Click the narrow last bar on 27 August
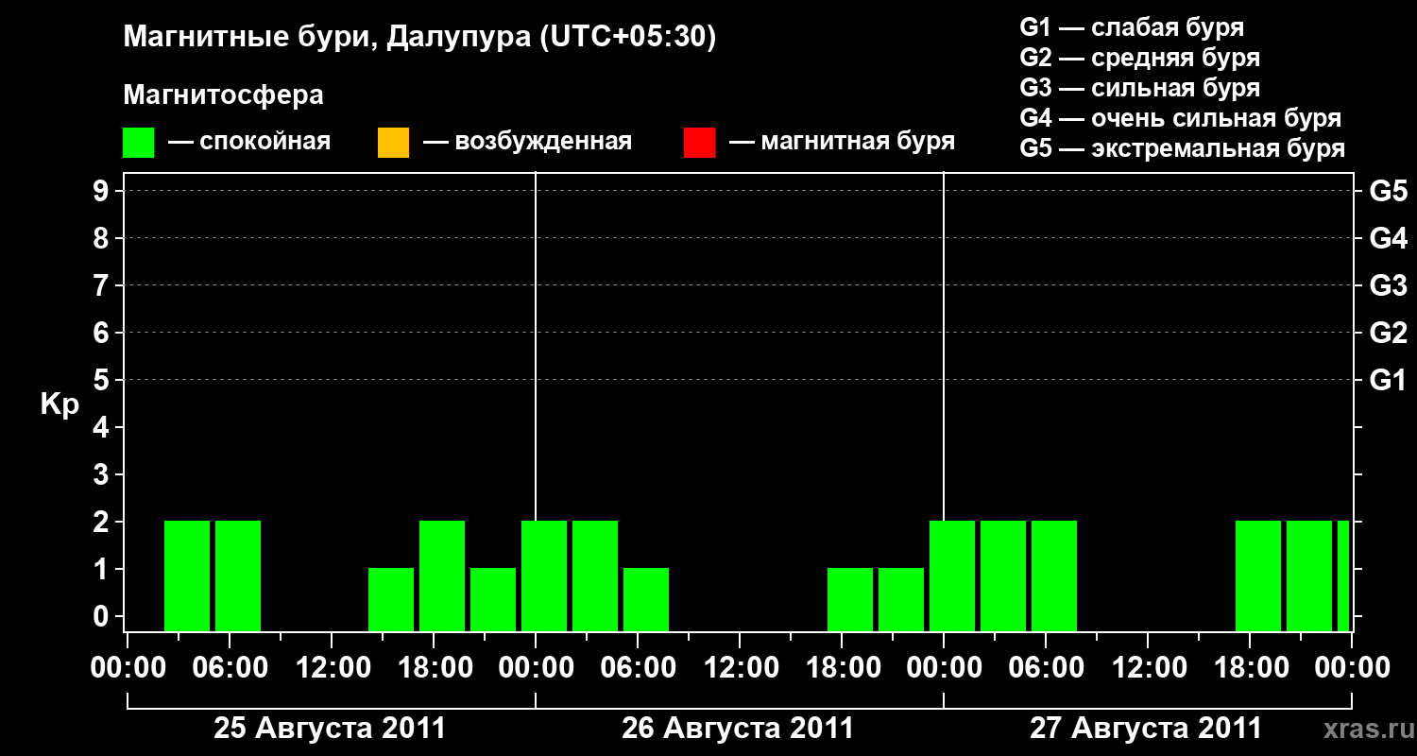This screenshot has width=1417, height=756. click(x=1343, y=576)
